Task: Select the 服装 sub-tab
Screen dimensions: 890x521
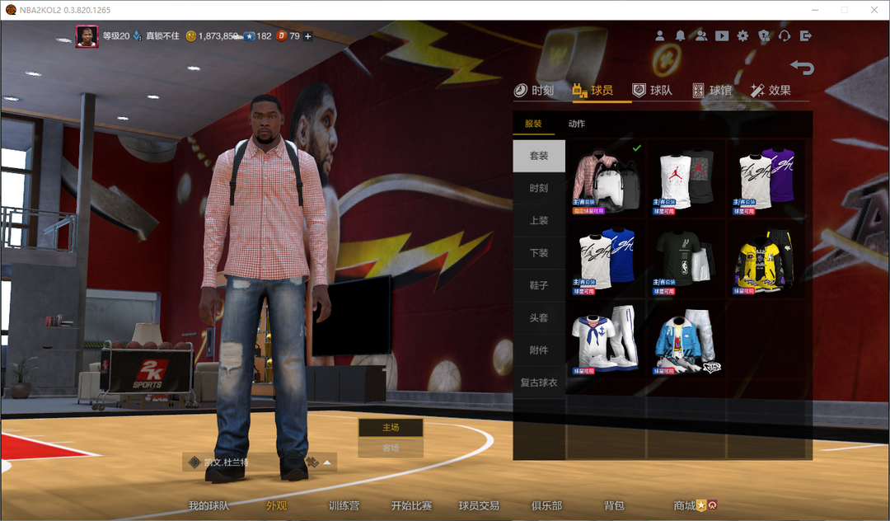Action: click(533, 124)
